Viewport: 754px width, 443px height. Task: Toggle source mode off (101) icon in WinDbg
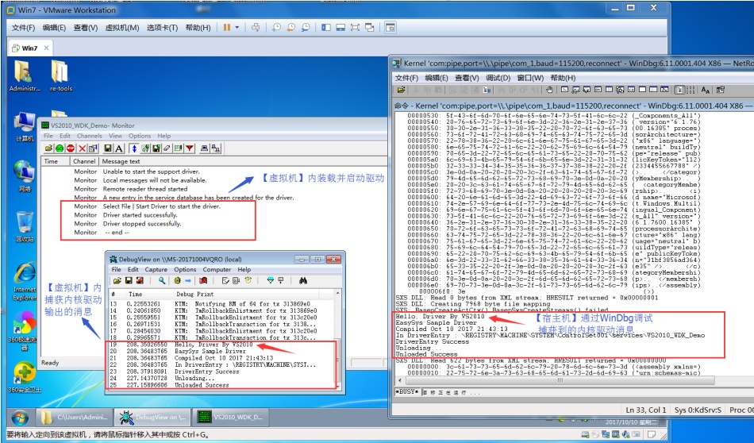click(691, 90)
